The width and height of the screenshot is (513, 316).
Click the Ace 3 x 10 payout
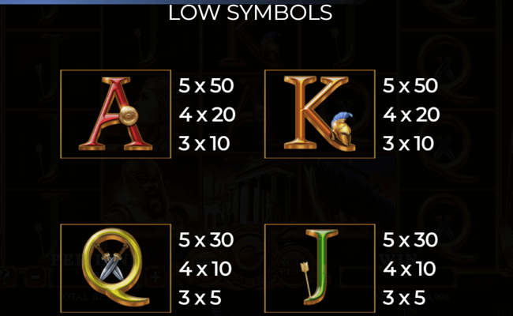click(204, 144)
